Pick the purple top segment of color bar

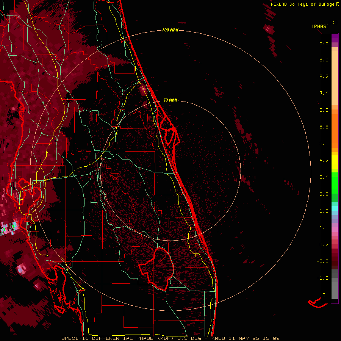click(335, 38)
